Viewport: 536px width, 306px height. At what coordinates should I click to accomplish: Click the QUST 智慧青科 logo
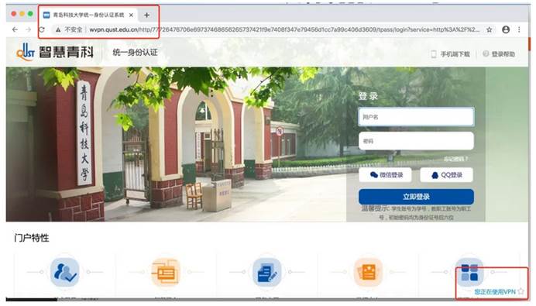tap(55, 53)
